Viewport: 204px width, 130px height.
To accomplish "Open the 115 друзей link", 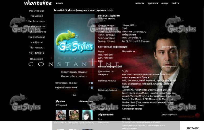I will pyautogui.click(x=61, y=105).
